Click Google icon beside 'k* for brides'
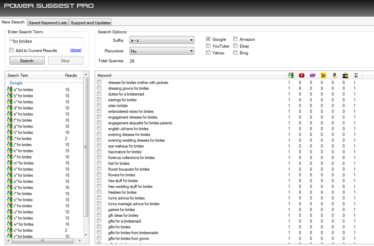The width and height of the screenshot is (374, 246). [x=9, y=151]
